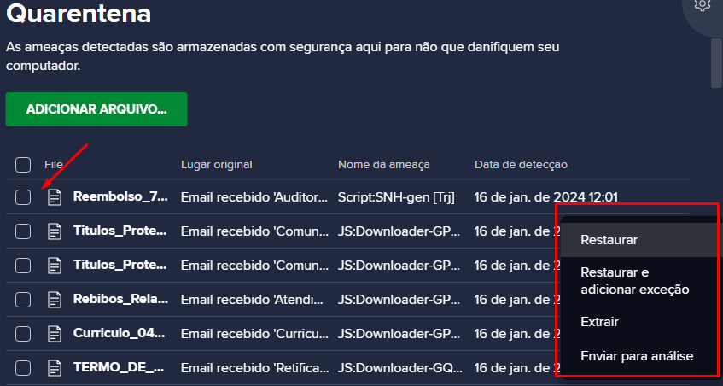Click the vertical scrollbar thumb on the right

pyautogui.click(x=716, y=62)
